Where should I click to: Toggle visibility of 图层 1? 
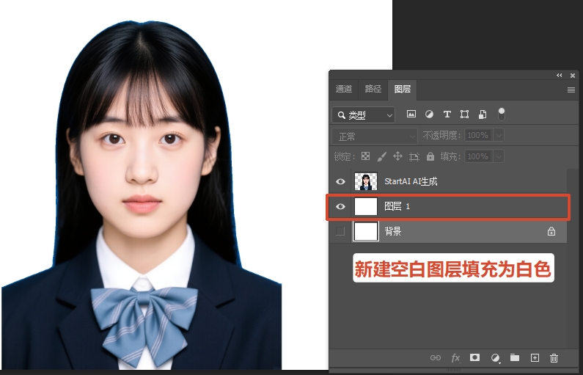tap(340, 207)
